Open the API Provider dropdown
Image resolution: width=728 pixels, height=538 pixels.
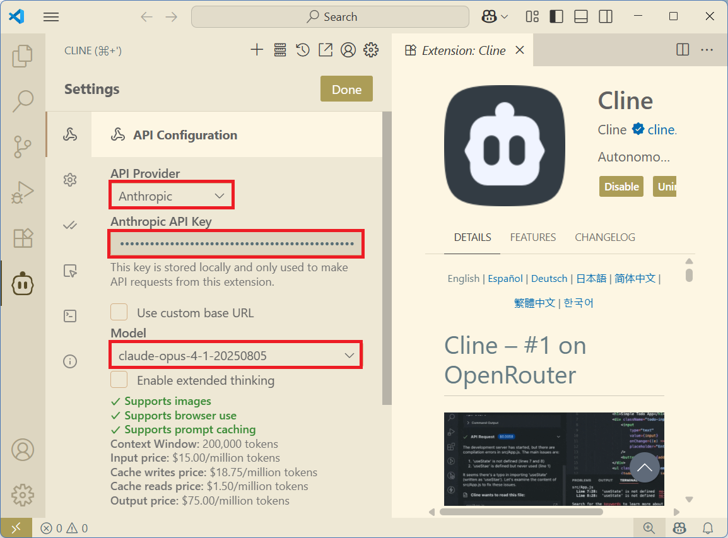tap(171, 194)
